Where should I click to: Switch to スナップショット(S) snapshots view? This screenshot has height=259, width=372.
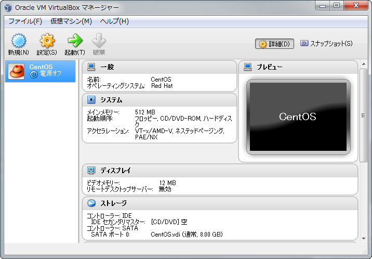[326, 44]
